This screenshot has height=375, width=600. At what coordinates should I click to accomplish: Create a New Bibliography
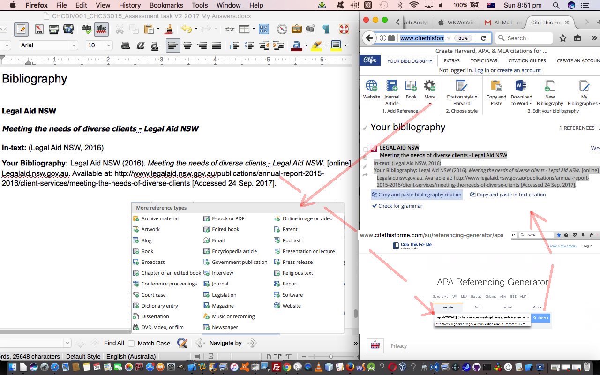tap(550, 92)
